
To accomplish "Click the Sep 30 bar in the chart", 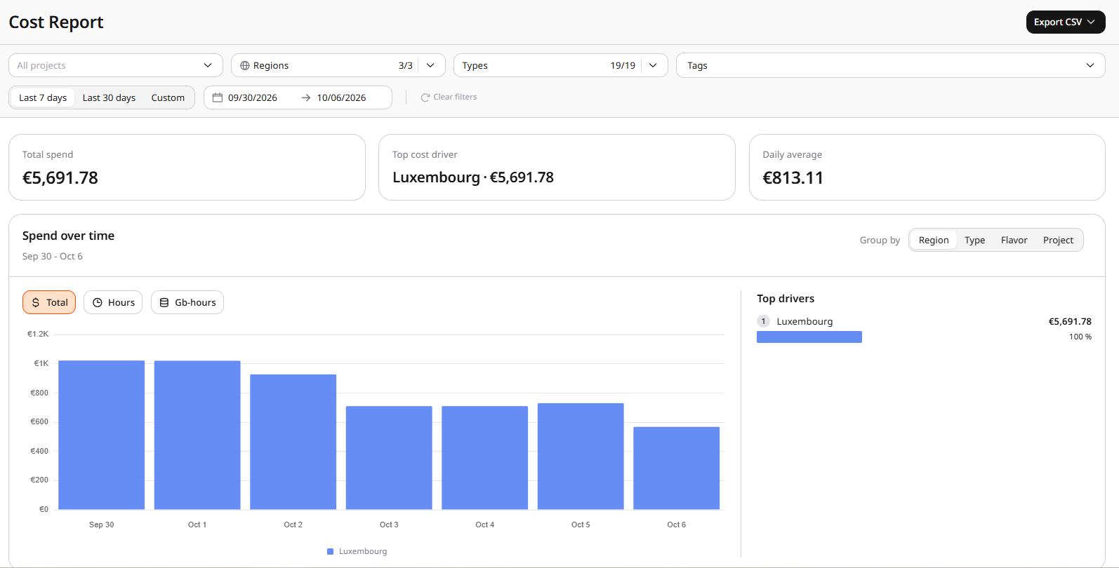I will point(102,435).
